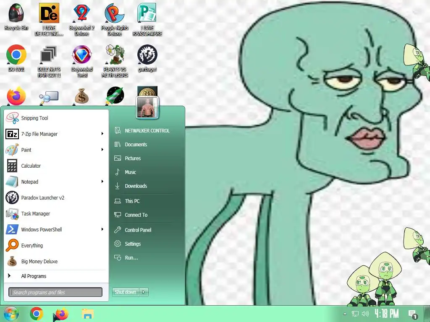Open the rocket desktop icon
430x322 pixels.
[115, 96]
